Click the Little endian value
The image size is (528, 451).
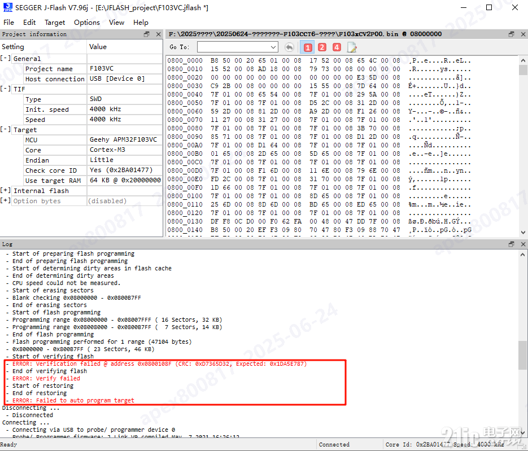pos(101,160)
